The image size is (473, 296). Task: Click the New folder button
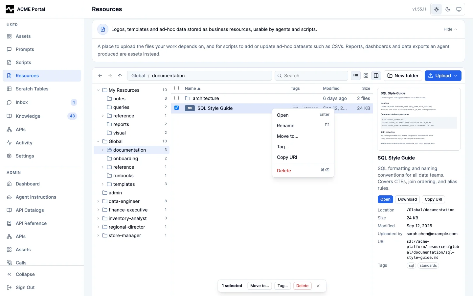403,76
